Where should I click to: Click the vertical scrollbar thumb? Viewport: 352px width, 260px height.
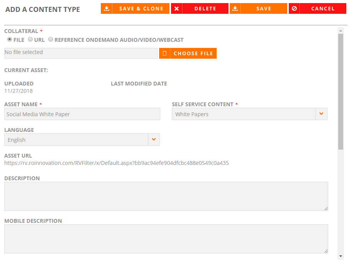point(340,92)
